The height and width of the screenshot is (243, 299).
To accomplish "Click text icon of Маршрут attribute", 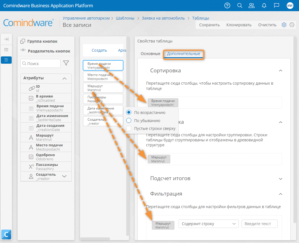I will click(x=31, y=137).
